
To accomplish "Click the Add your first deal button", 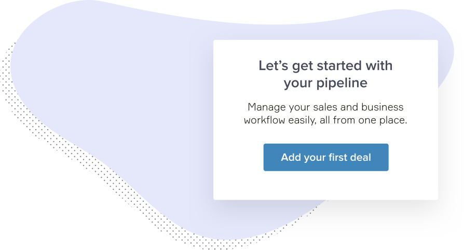I will point(326,157).
